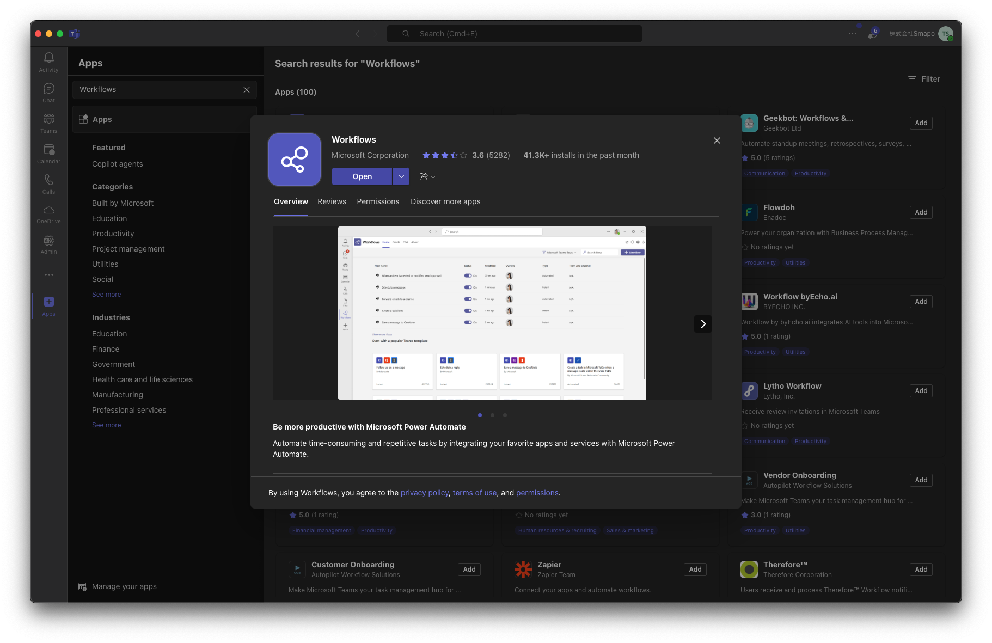Select Productivity category
The width and height of the screenshot is (992, 643).
tap(113, 234)
